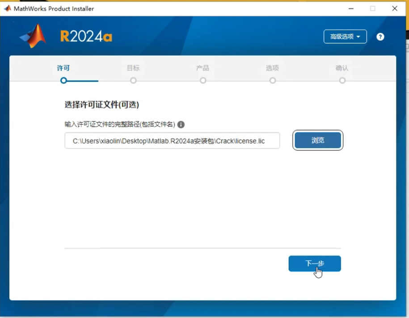
Task: Click the 许可 step label
Action: 63,68
